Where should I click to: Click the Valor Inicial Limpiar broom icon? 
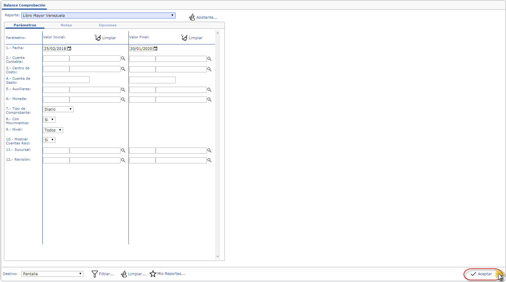click(x=98, y=37)
